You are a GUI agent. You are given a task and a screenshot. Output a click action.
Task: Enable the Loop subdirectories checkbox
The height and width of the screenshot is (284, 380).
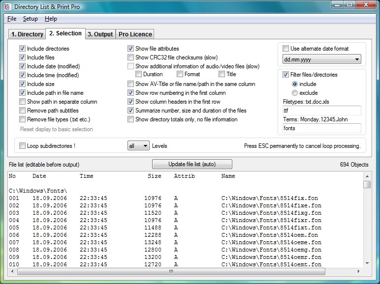coord(23,146)
